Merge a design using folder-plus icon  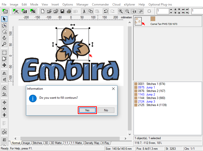click(56, 11)
